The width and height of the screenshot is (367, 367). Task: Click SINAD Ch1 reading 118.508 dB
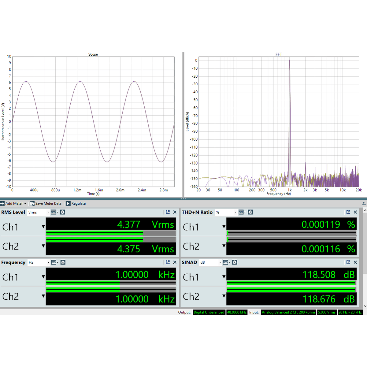[x=329, y=275]
